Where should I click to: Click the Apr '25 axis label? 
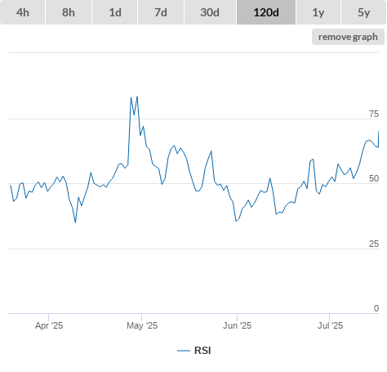(x=49, y=325)
